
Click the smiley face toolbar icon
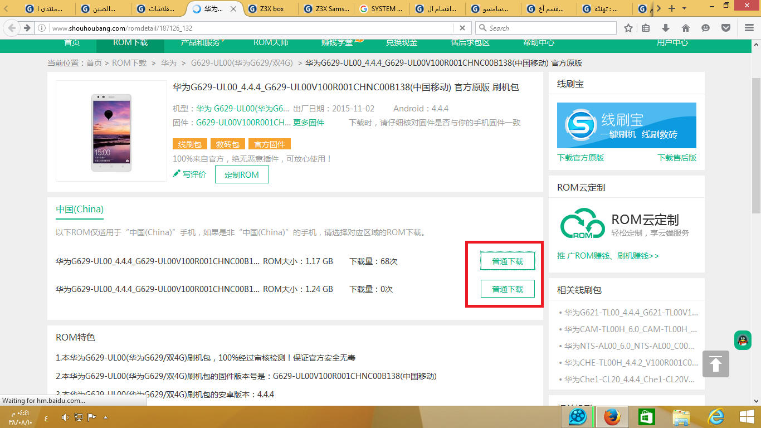click(706, 28)
